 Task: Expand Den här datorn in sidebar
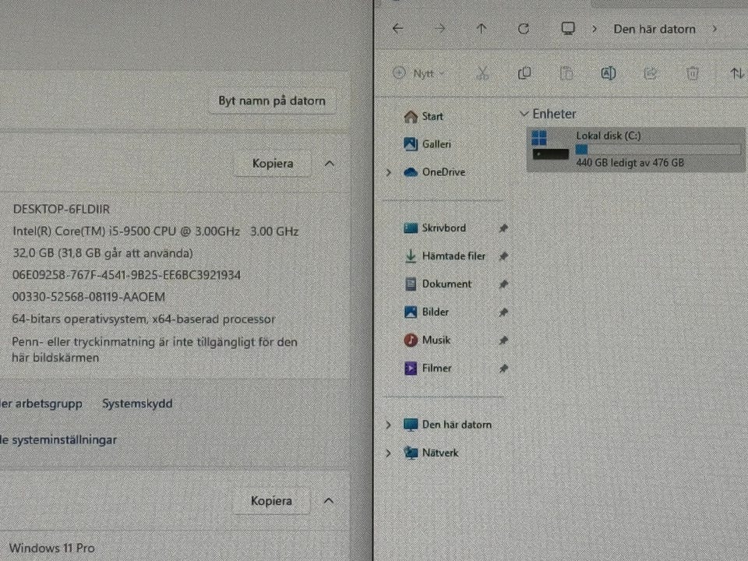[389, 425]
